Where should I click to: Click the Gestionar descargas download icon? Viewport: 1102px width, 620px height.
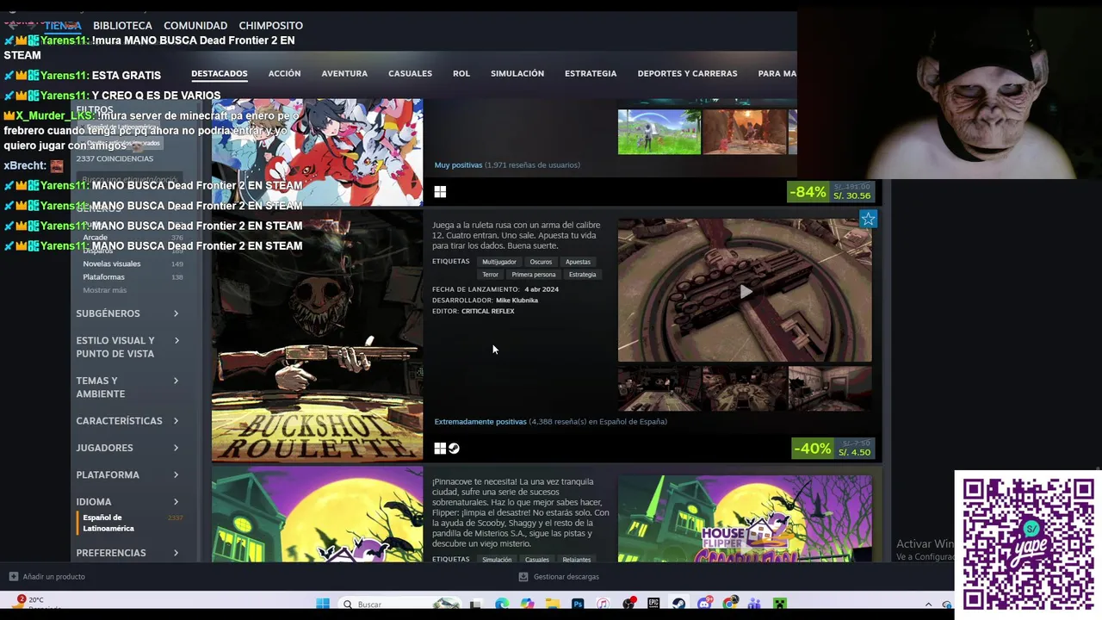pos(523,576)
